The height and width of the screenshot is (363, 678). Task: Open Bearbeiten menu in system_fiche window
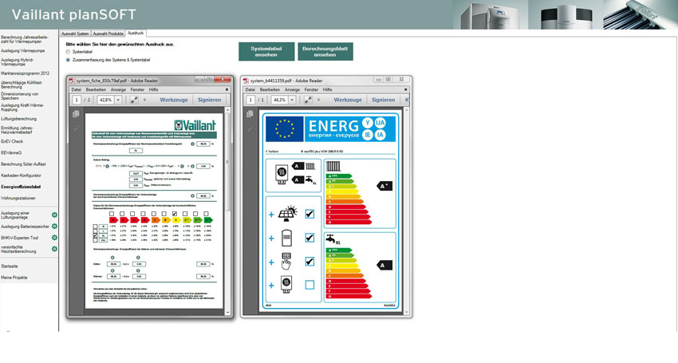pos(96,89)
